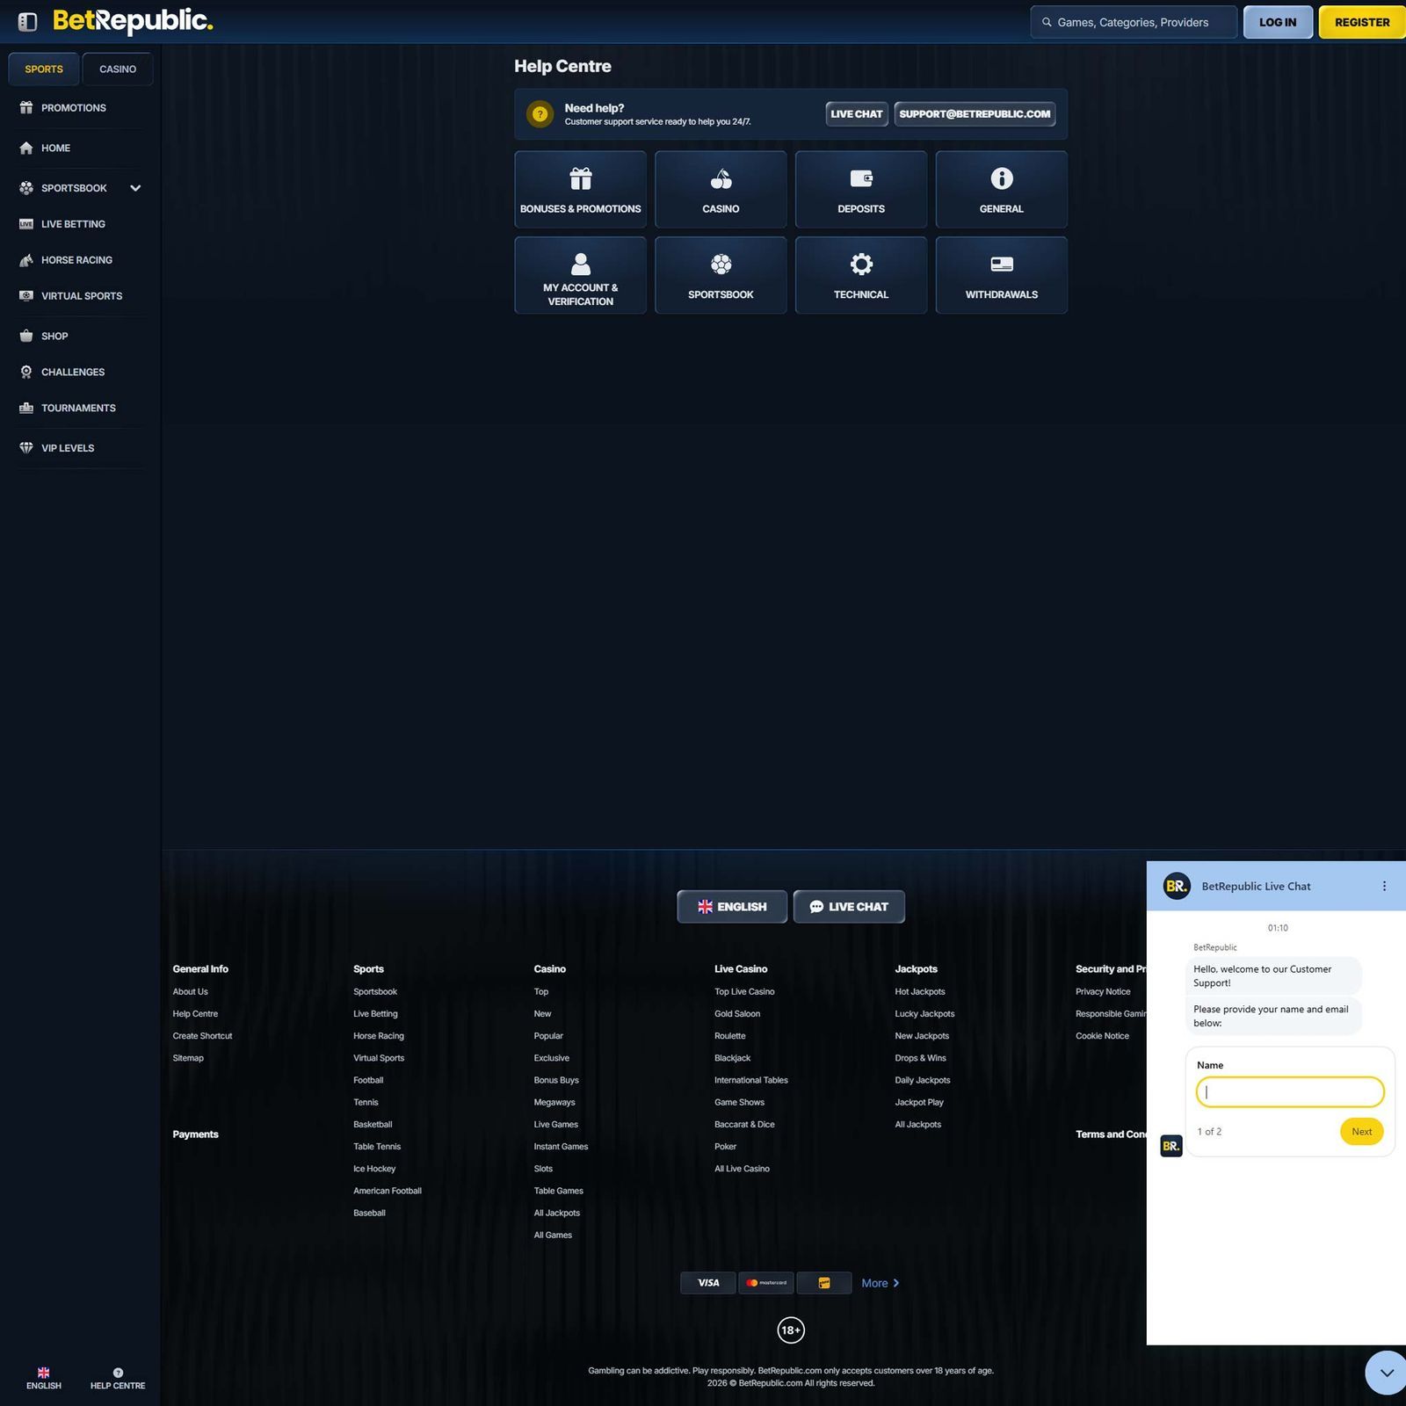The height and width of the screenshot is (1406, 1406).
Task: Click the Log In button
Action: coord(1278,22)
